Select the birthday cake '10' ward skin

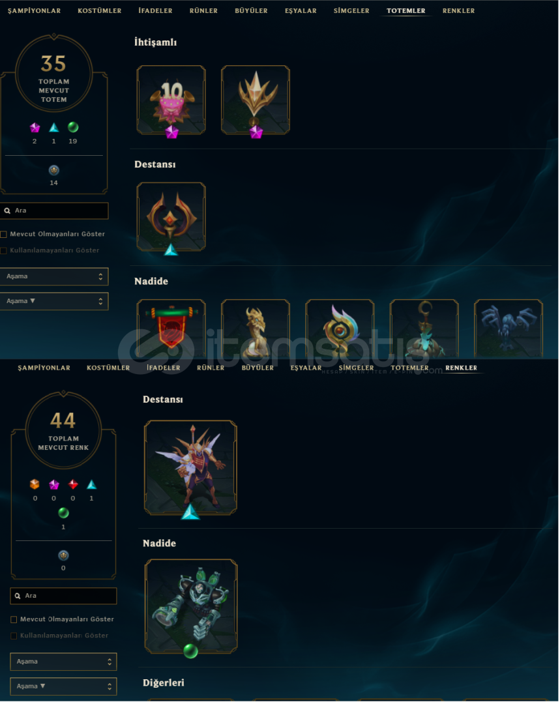[171, 100]
